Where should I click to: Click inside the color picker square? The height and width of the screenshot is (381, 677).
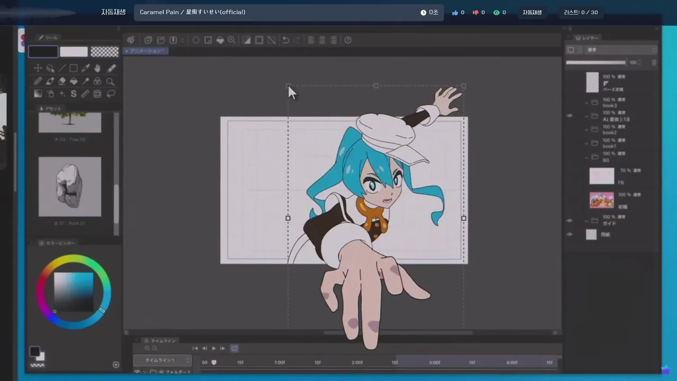[x=74, y=292]
